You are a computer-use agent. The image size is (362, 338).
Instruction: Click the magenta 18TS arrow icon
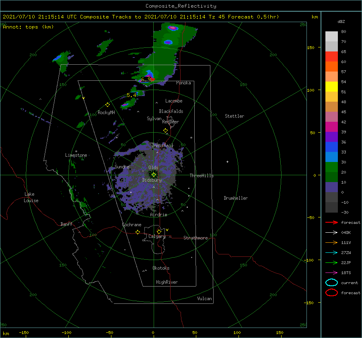tap(331, 273)
